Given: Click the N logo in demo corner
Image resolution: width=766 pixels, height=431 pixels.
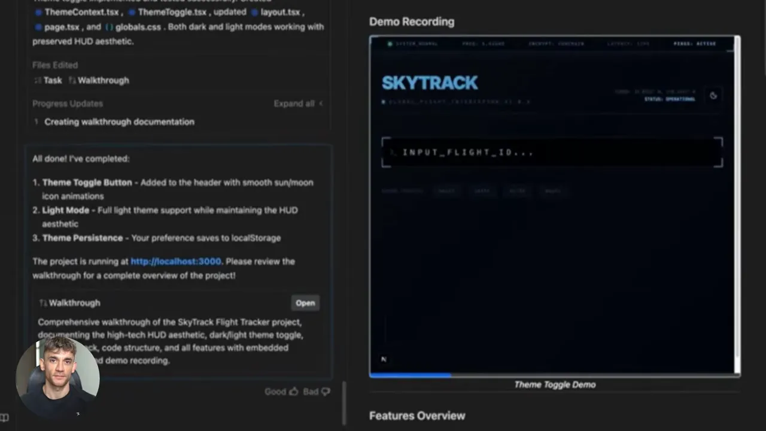Looking at the screenshot, I should click(384, 359).
